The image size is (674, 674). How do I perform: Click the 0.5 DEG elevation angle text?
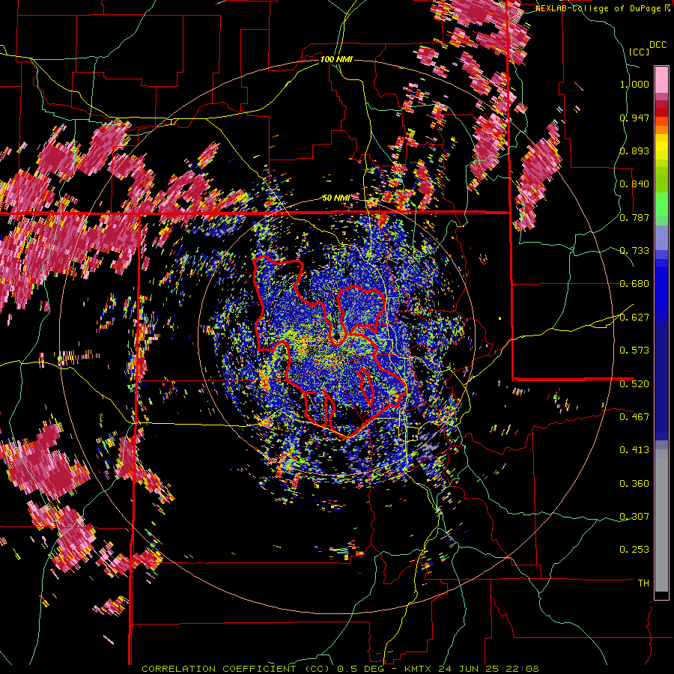[x=359, y=669]
